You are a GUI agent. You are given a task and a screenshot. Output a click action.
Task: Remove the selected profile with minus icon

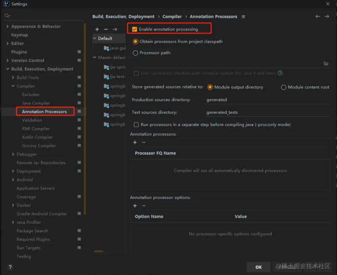click(x=106, y=29)
